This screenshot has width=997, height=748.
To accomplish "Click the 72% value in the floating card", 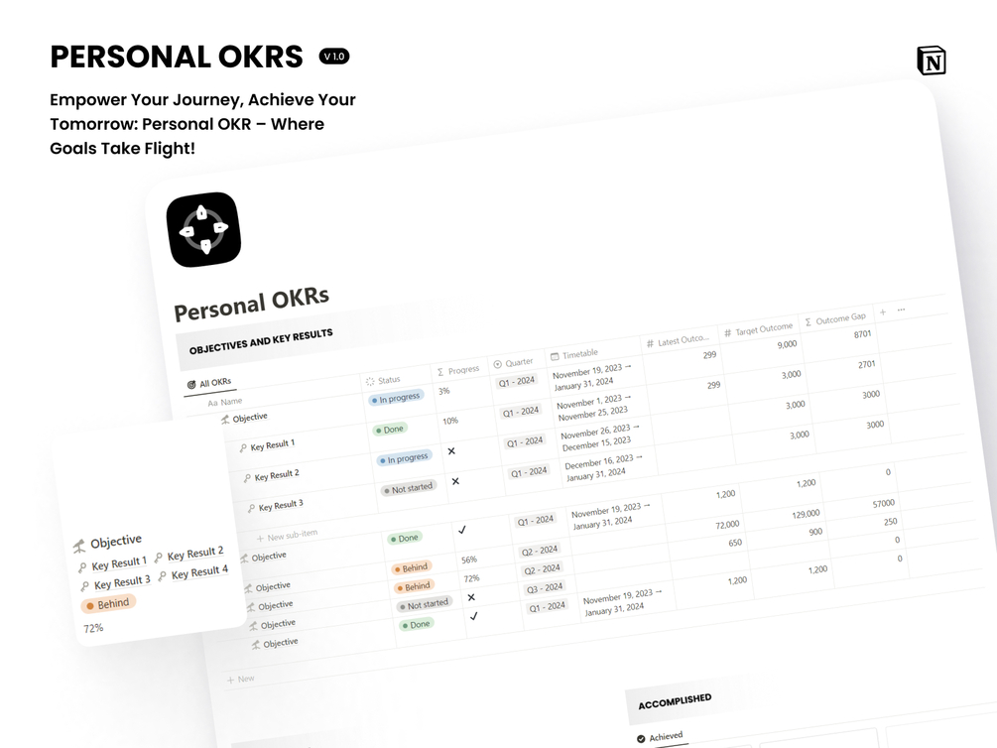I will pyautogui.click(x=93, y=628).
